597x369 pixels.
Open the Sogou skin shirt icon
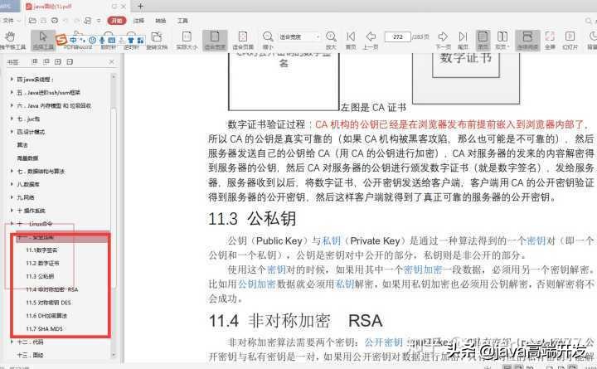click(131, 40)
